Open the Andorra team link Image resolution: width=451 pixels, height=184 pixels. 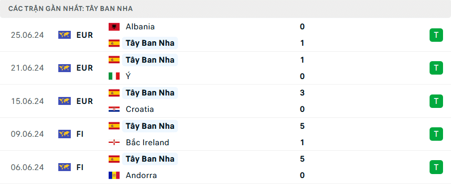point(141,176)
